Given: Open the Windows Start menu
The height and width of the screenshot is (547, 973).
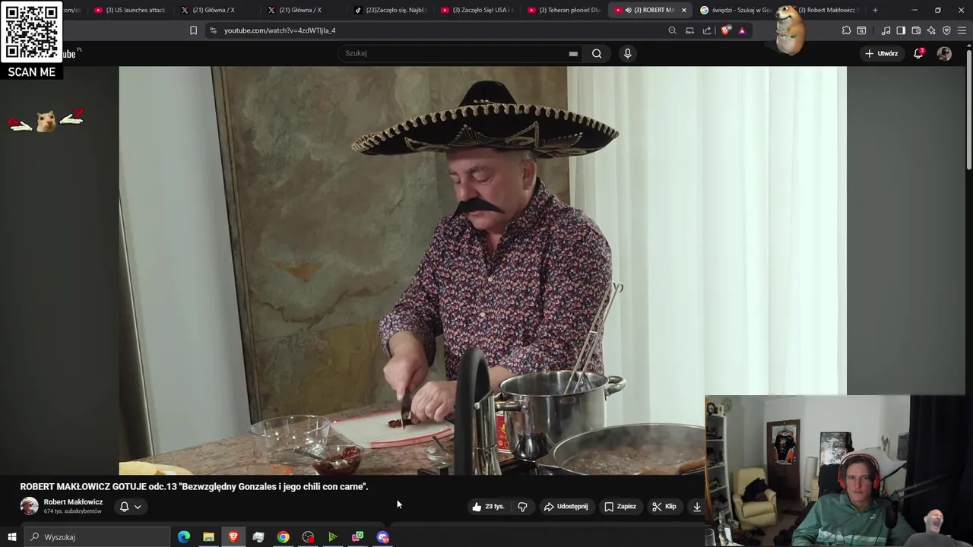Looking at the screenshot, I should [x=11, y=537].
